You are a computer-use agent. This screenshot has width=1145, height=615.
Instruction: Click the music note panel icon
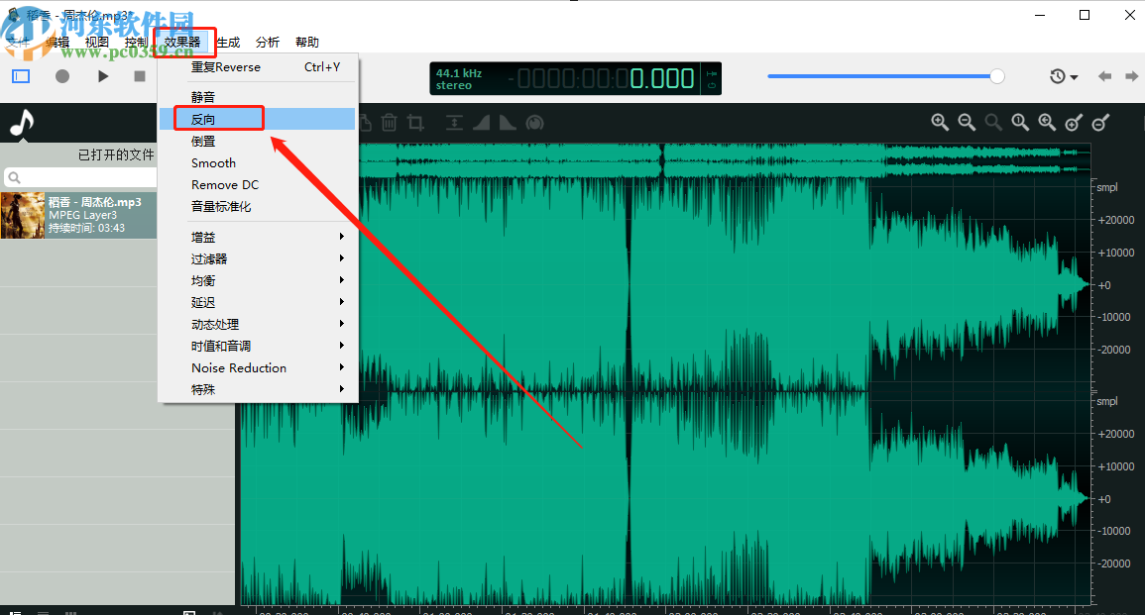(x=22, y=123)
